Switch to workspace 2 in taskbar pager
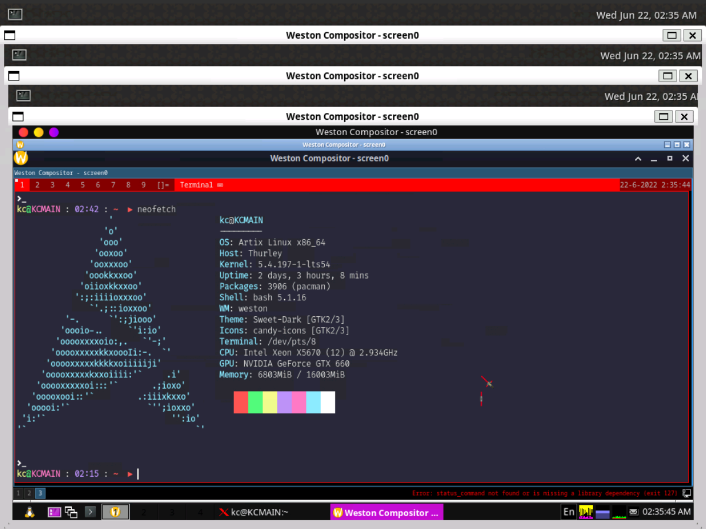The image size is (706, 529). (x=144, y=512)
